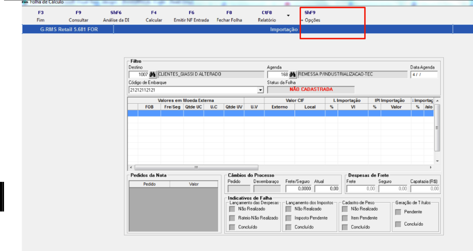
Task: Toggle Concluído under Geração de Títulos
Action: (x=398, y=224)
